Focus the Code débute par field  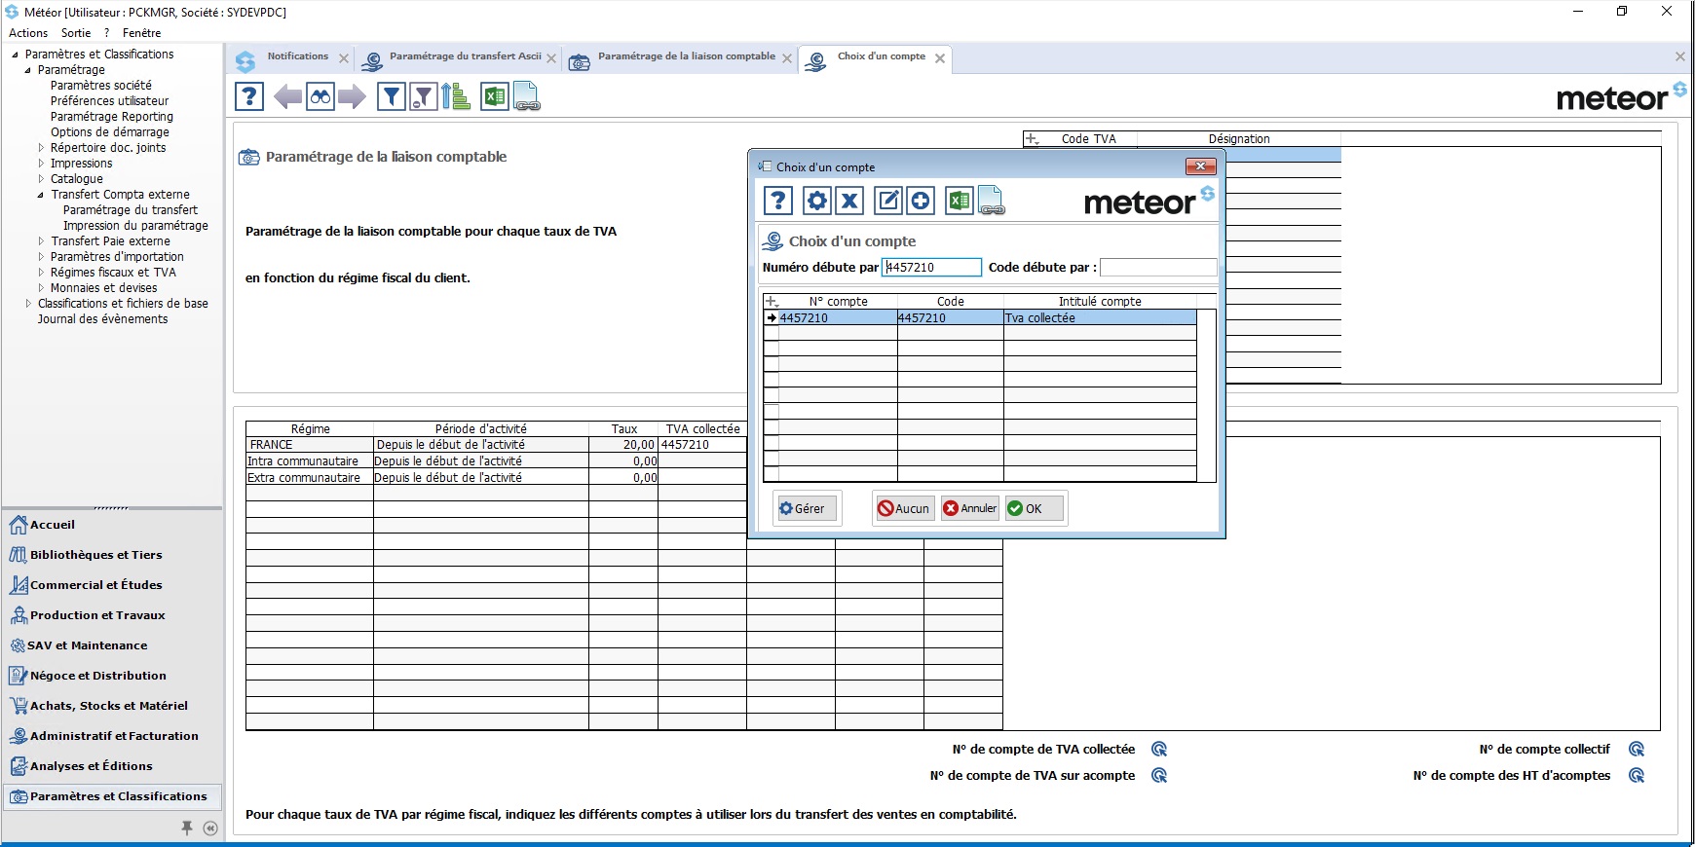(x=1158, y=267)
